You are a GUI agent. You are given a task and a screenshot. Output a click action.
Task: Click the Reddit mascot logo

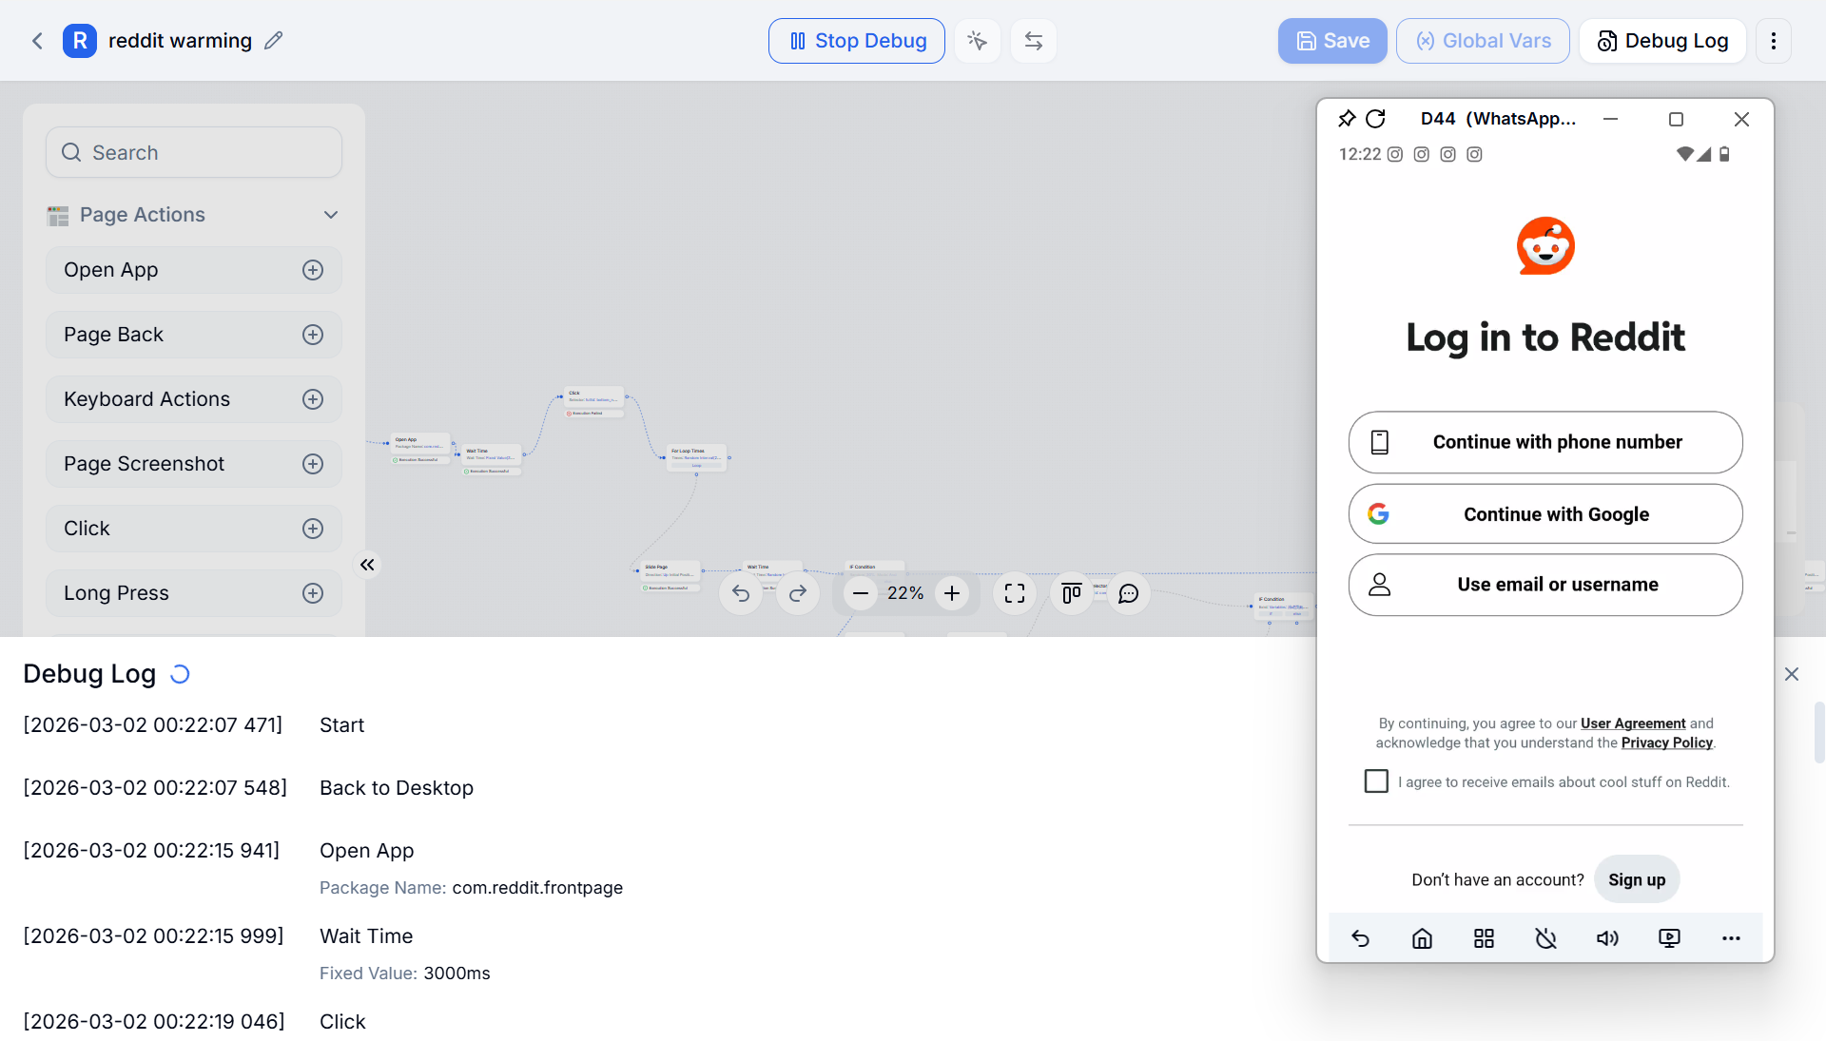tap(1545, 246)
